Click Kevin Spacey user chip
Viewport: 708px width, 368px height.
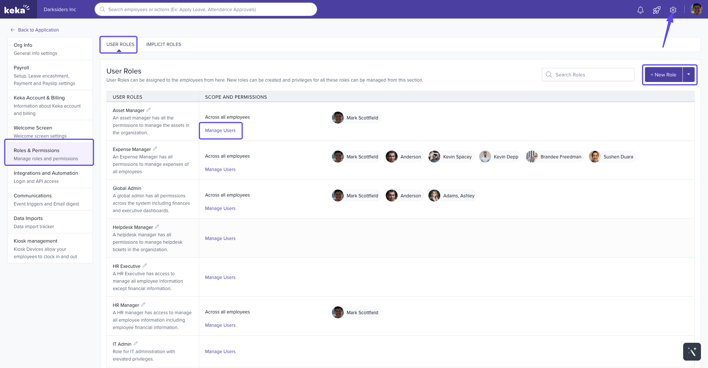(451, 157)
